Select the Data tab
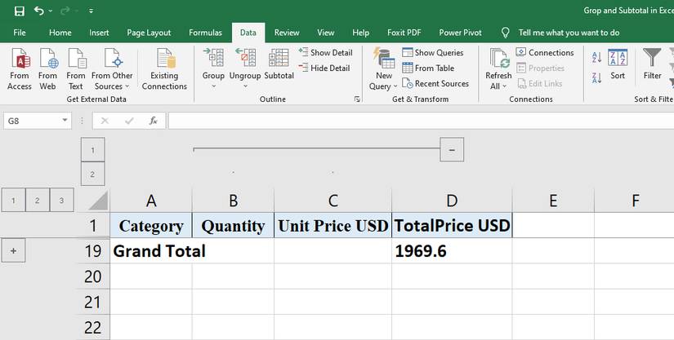Image resolution: width=674 pixels, height=340 pixels. coord(248,33)
